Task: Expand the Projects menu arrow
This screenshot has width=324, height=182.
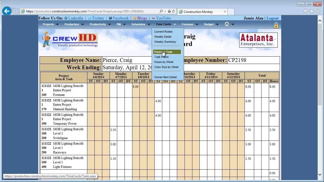Action: (x=57, y=25)
